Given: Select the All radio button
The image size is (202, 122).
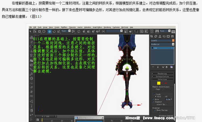Looking at the screenshot, I should pyautogui.click(x=164, y=96).
